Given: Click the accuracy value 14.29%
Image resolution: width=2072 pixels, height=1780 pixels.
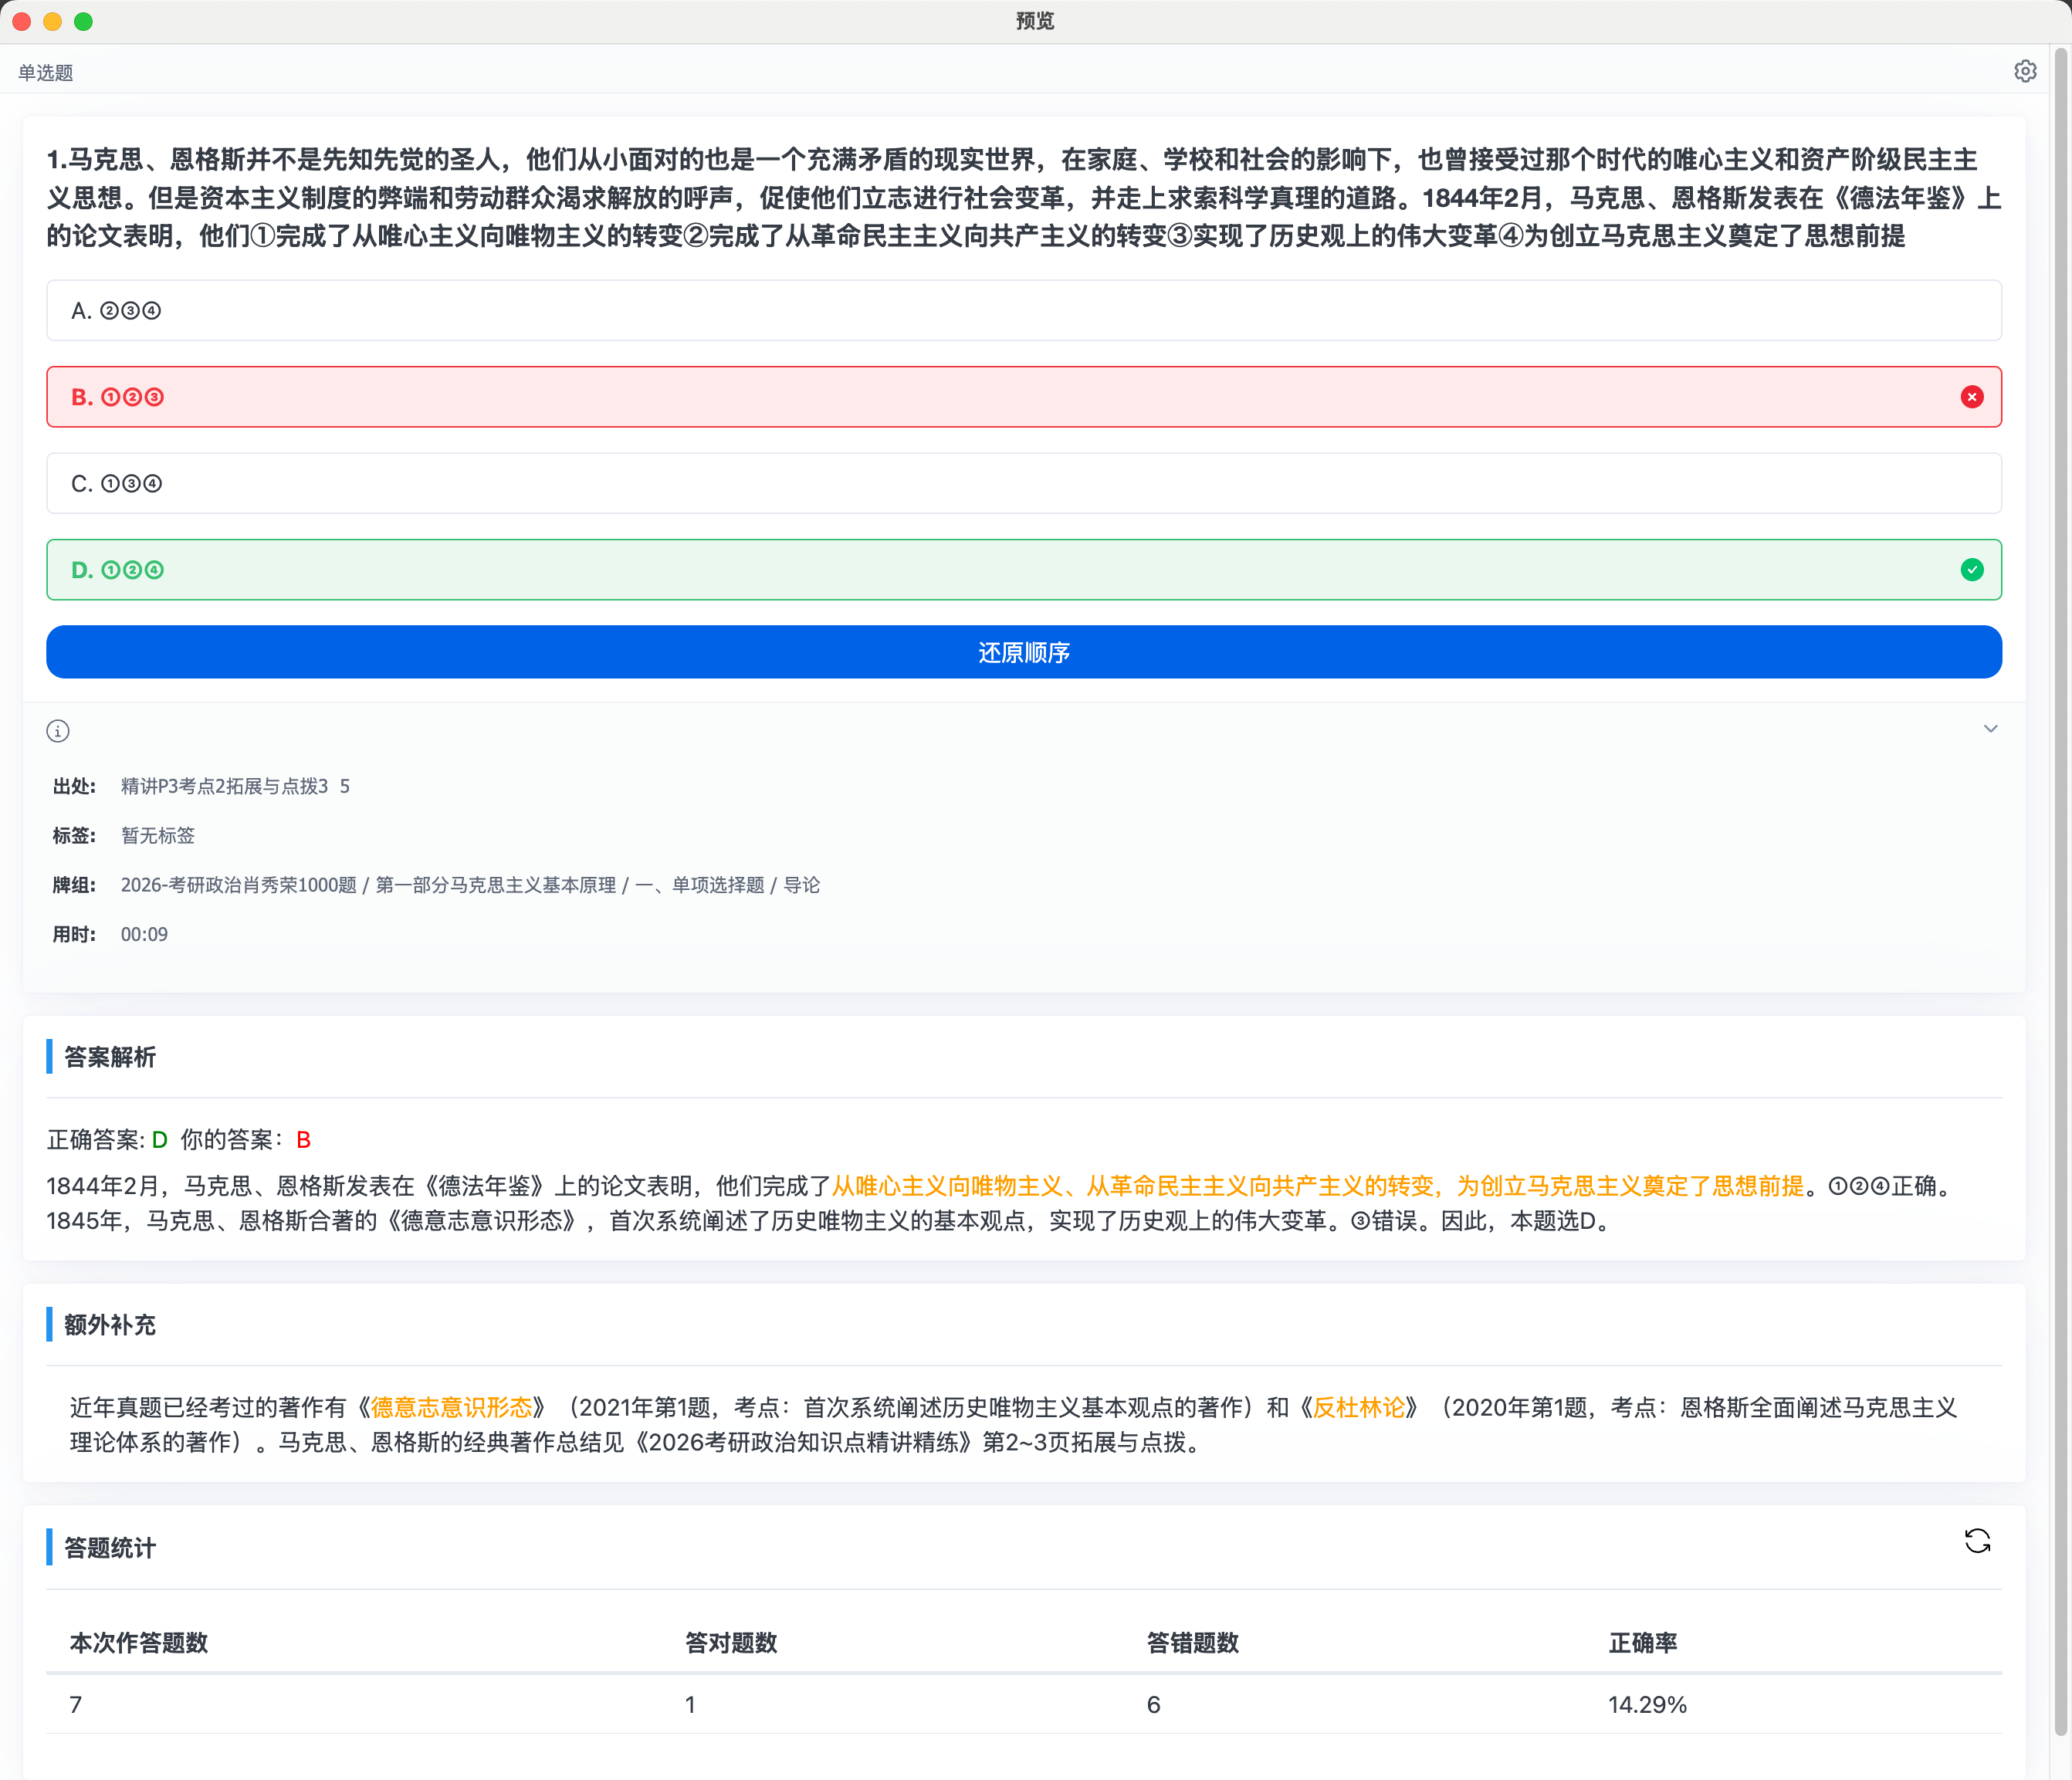Looking at the screenshot, I should click(1647, 1705).
